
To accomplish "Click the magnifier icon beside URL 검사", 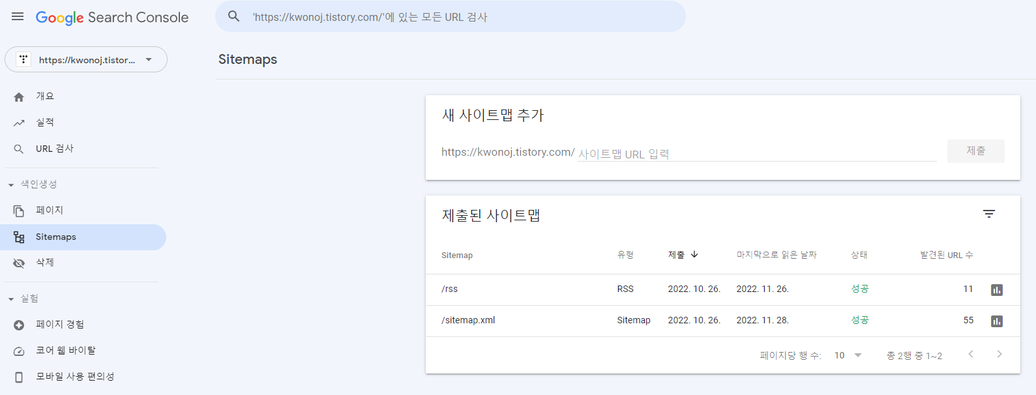I will (19, 149).
